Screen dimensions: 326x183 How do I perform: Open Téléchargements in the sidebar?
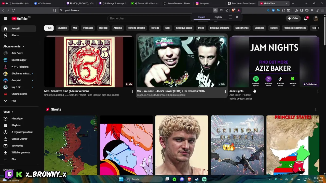(18, 152)
